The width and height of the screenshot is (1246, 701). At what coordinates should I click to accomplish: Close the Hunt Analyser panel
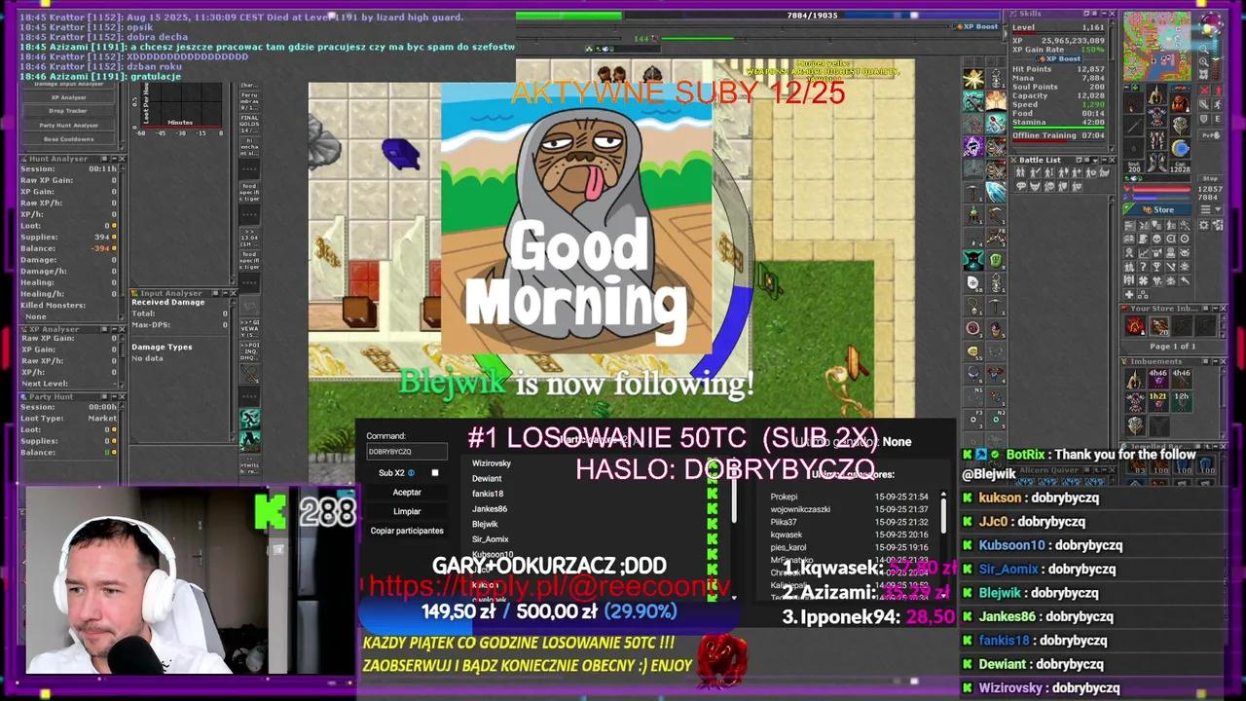point(122,159)
